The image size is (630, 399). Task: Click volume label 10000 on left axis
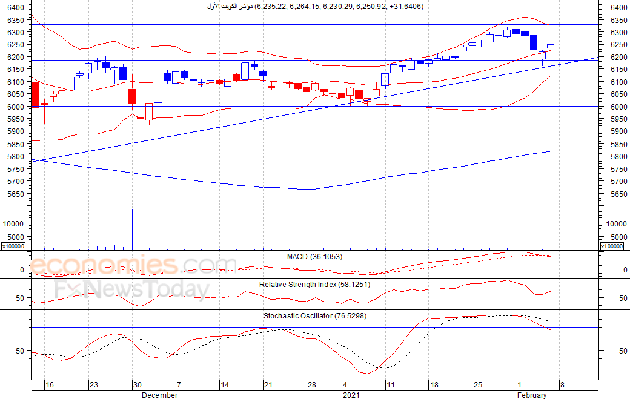point(13,223)
